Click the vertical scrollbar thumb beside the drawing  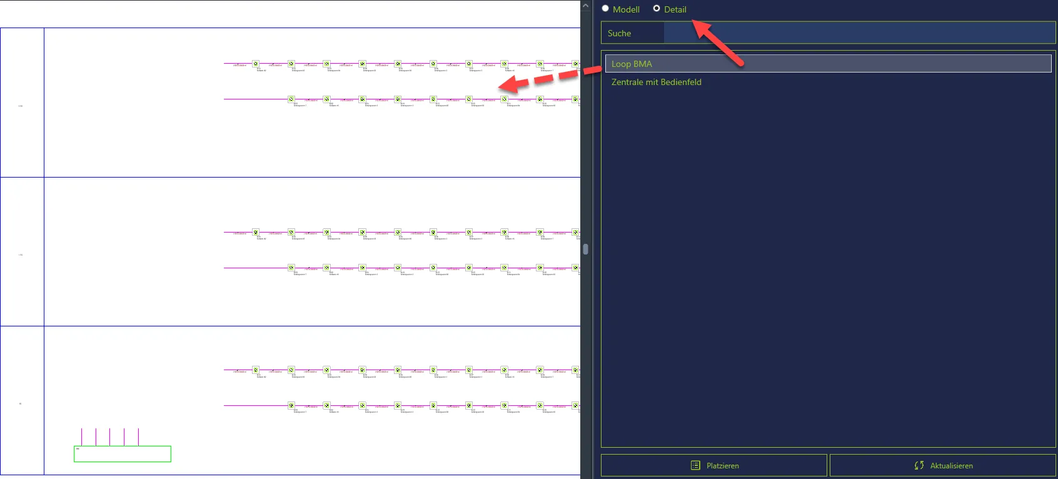coord(585,249)
